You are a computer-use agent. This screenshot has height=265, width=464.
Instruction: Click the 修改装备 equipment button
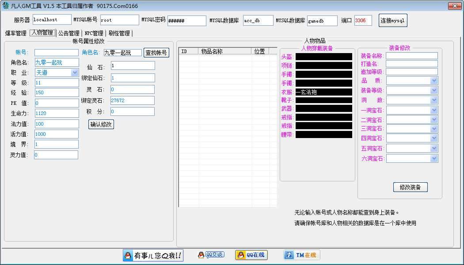point(410,187)
